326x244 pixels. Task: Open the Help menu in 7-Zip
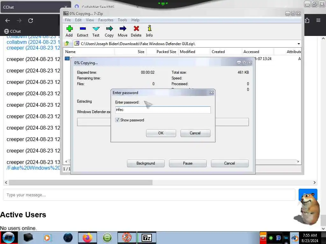[135, 20]
